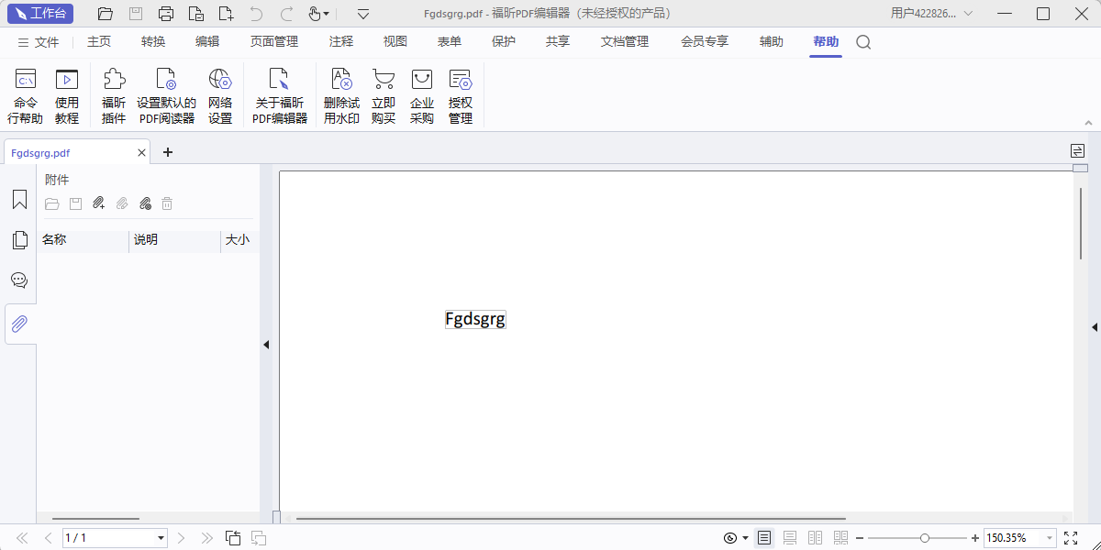Click the 删除试用水印 watermark removal icon

click(340, 94)
